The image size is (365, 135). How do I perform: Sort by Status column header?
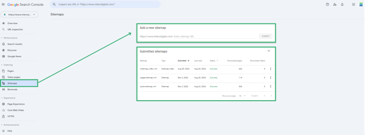point(214,61)
